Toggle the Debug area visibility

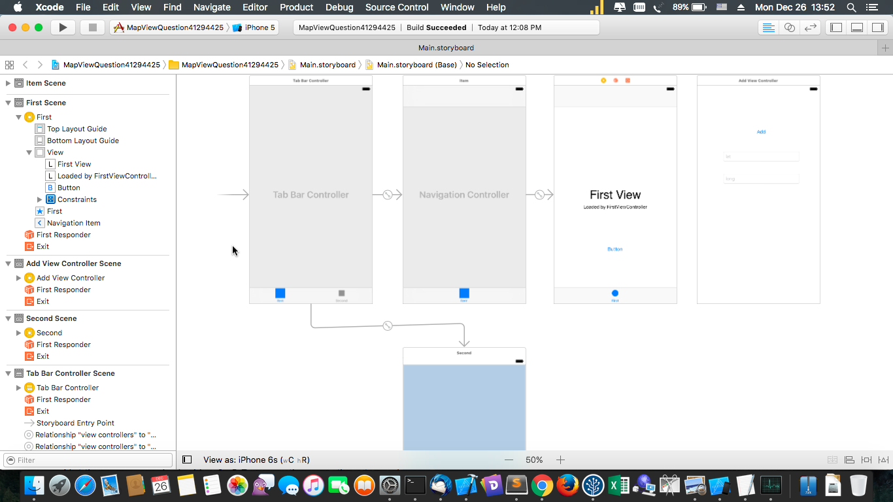[x=857, y=27]
